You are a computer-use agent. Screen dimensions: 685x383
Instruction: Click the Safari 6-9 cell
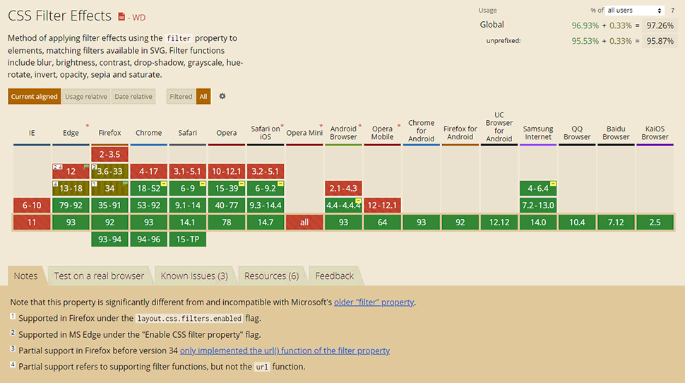[187, 189]
